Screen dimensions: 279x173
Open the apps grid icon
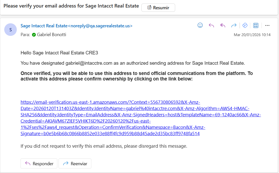point(256,26)
